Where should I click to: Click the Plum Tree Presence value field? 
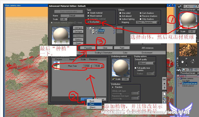[x=98, y=66]
